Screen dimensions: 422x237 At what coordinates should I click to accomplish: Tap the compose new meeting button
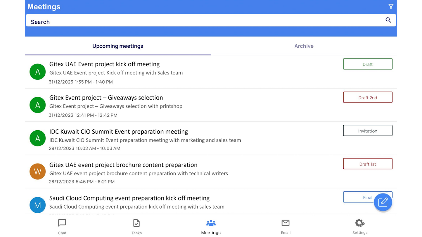click(x=383, y=202)
